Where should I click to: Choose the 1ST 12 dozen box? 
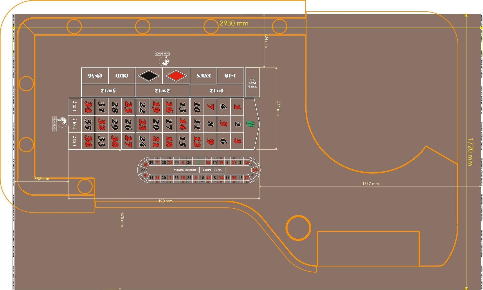pos(217,91)
